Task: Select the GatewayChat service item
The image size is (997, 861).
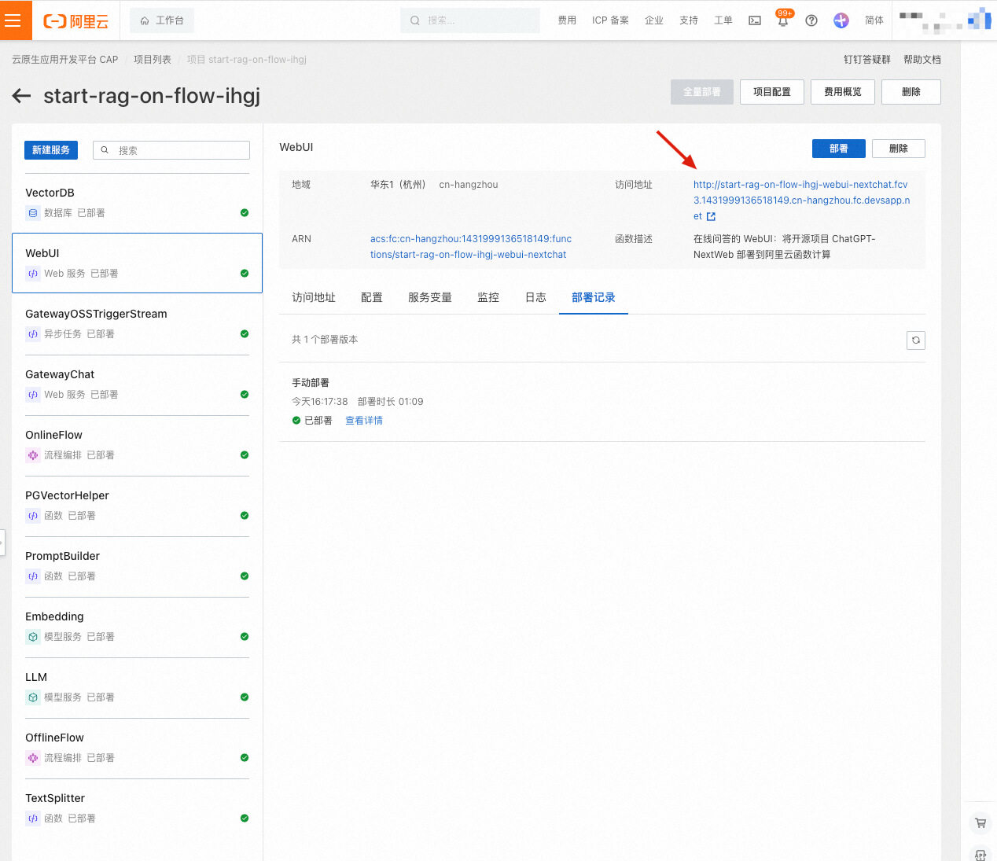Action: (x=137, y=385)
